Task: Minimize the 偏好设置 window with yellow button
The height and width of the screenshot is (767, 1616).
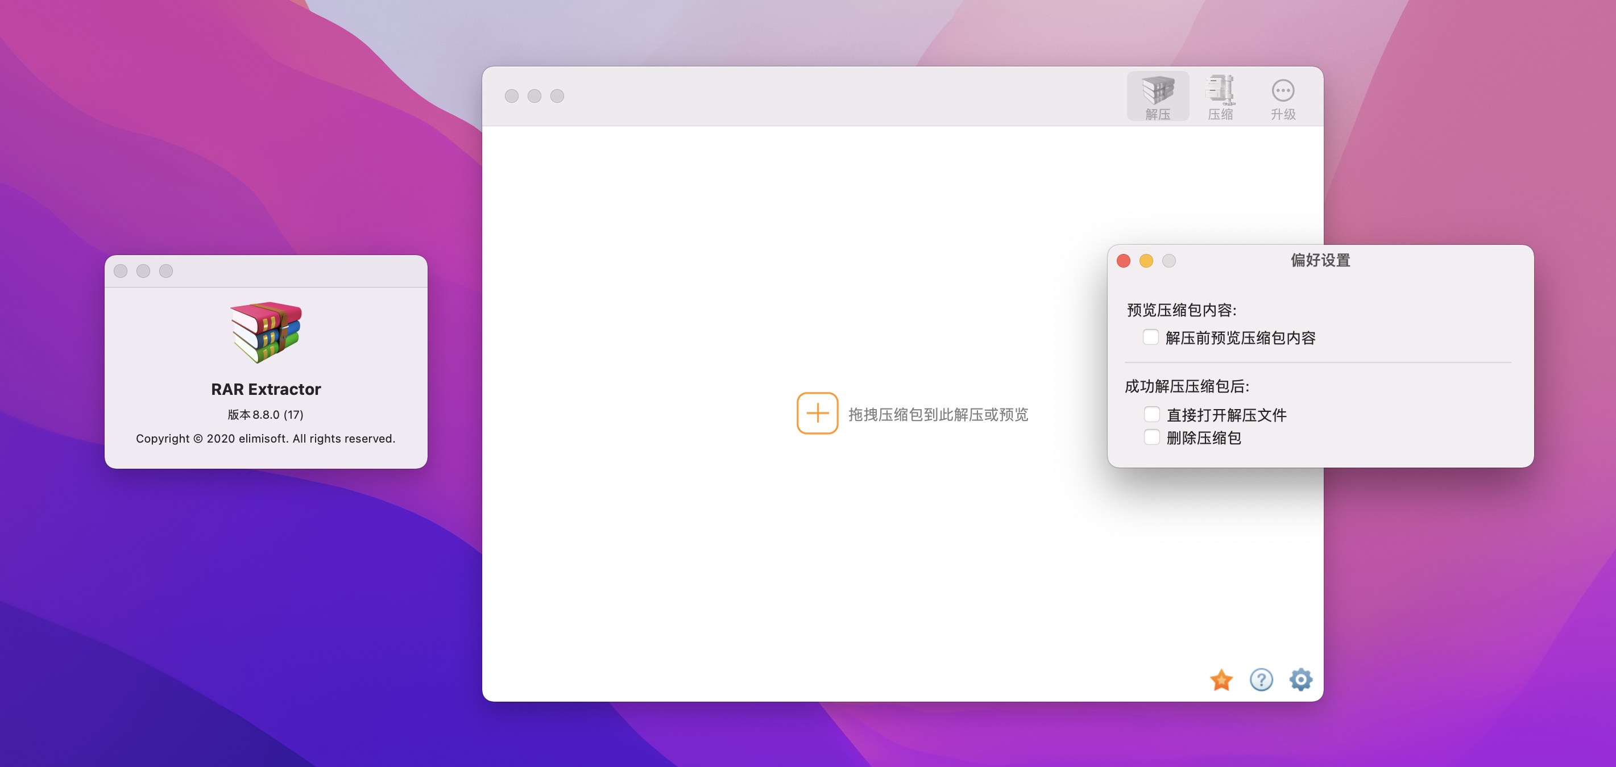Action: [x=1146, y=261]
